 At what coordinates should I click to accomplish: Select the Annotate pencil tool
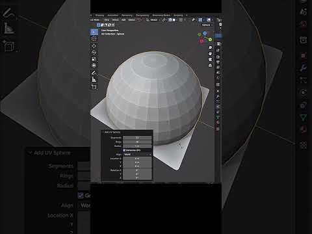94,73
